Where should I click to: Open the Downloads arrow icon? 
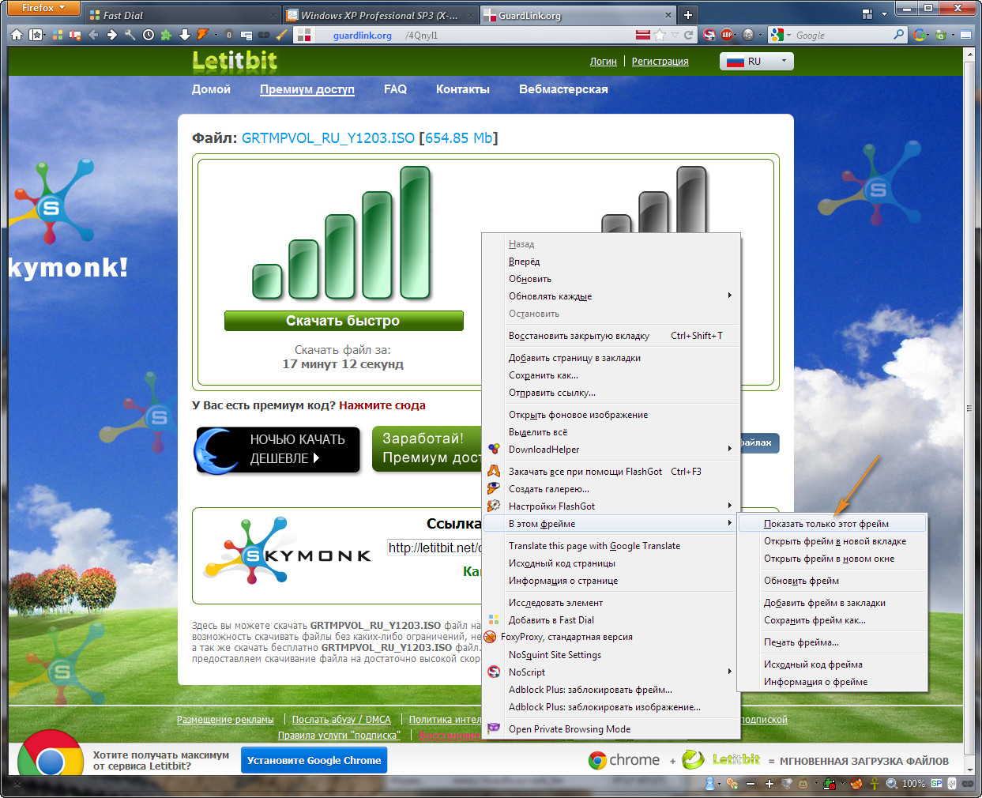184,35
